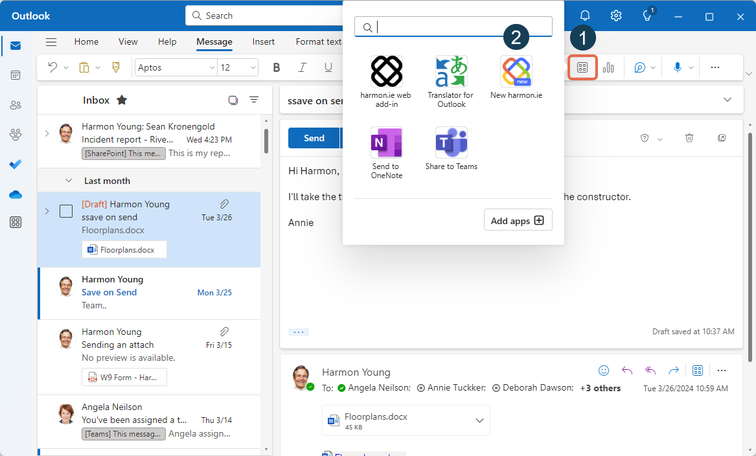This screenshot has width=756, height=456.
Task: Collapse the Last month group
Action: tap(69, 180)
